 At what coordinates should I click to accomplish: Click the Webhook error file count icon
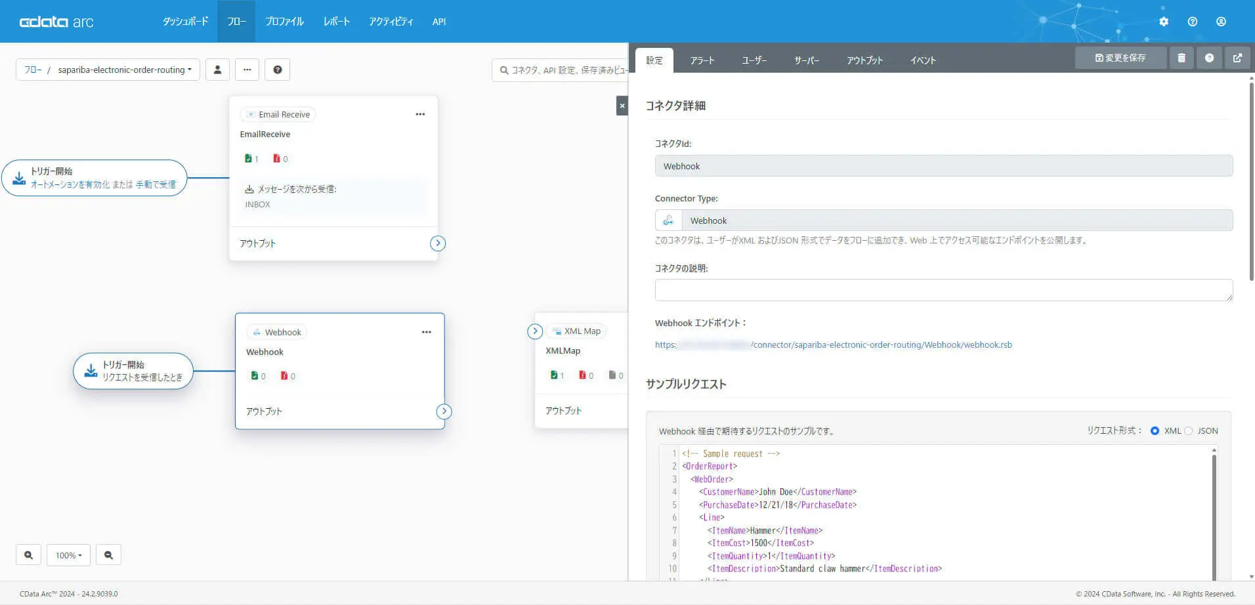pos(284,376)
